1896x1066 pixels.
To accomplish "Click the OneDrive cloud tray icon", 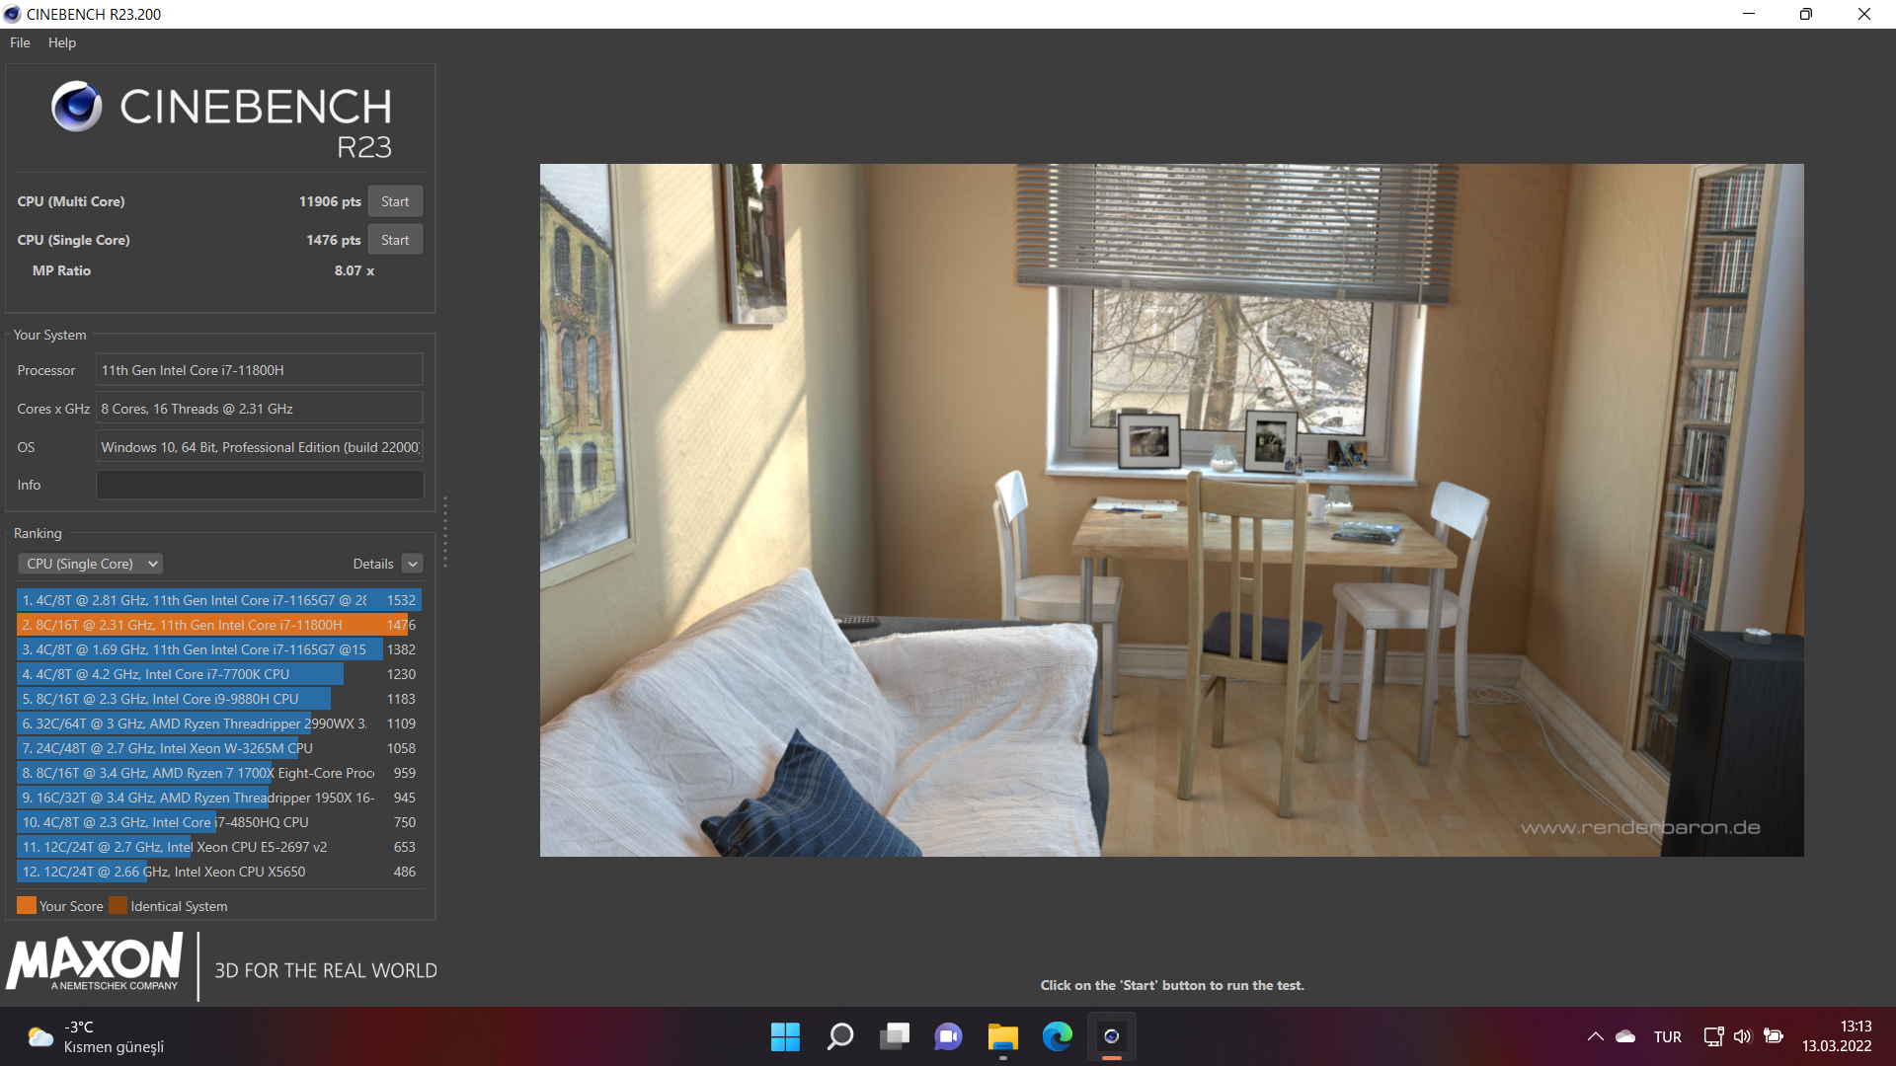I will click(x=1625, y=1036).
